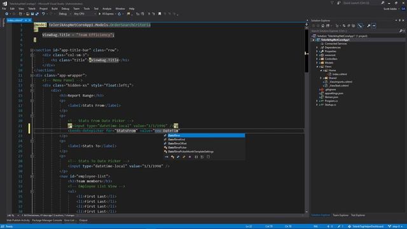The width and height of the screenshot is (407, 229).
Task: Click the Save icon in the toolbar
Action: click(32, 14)
